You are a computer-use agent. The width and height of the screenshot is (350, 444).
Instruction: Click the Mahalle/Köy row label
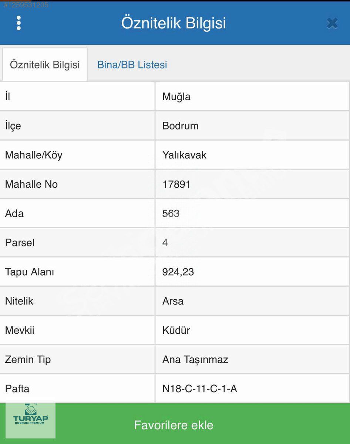[34, 155]
